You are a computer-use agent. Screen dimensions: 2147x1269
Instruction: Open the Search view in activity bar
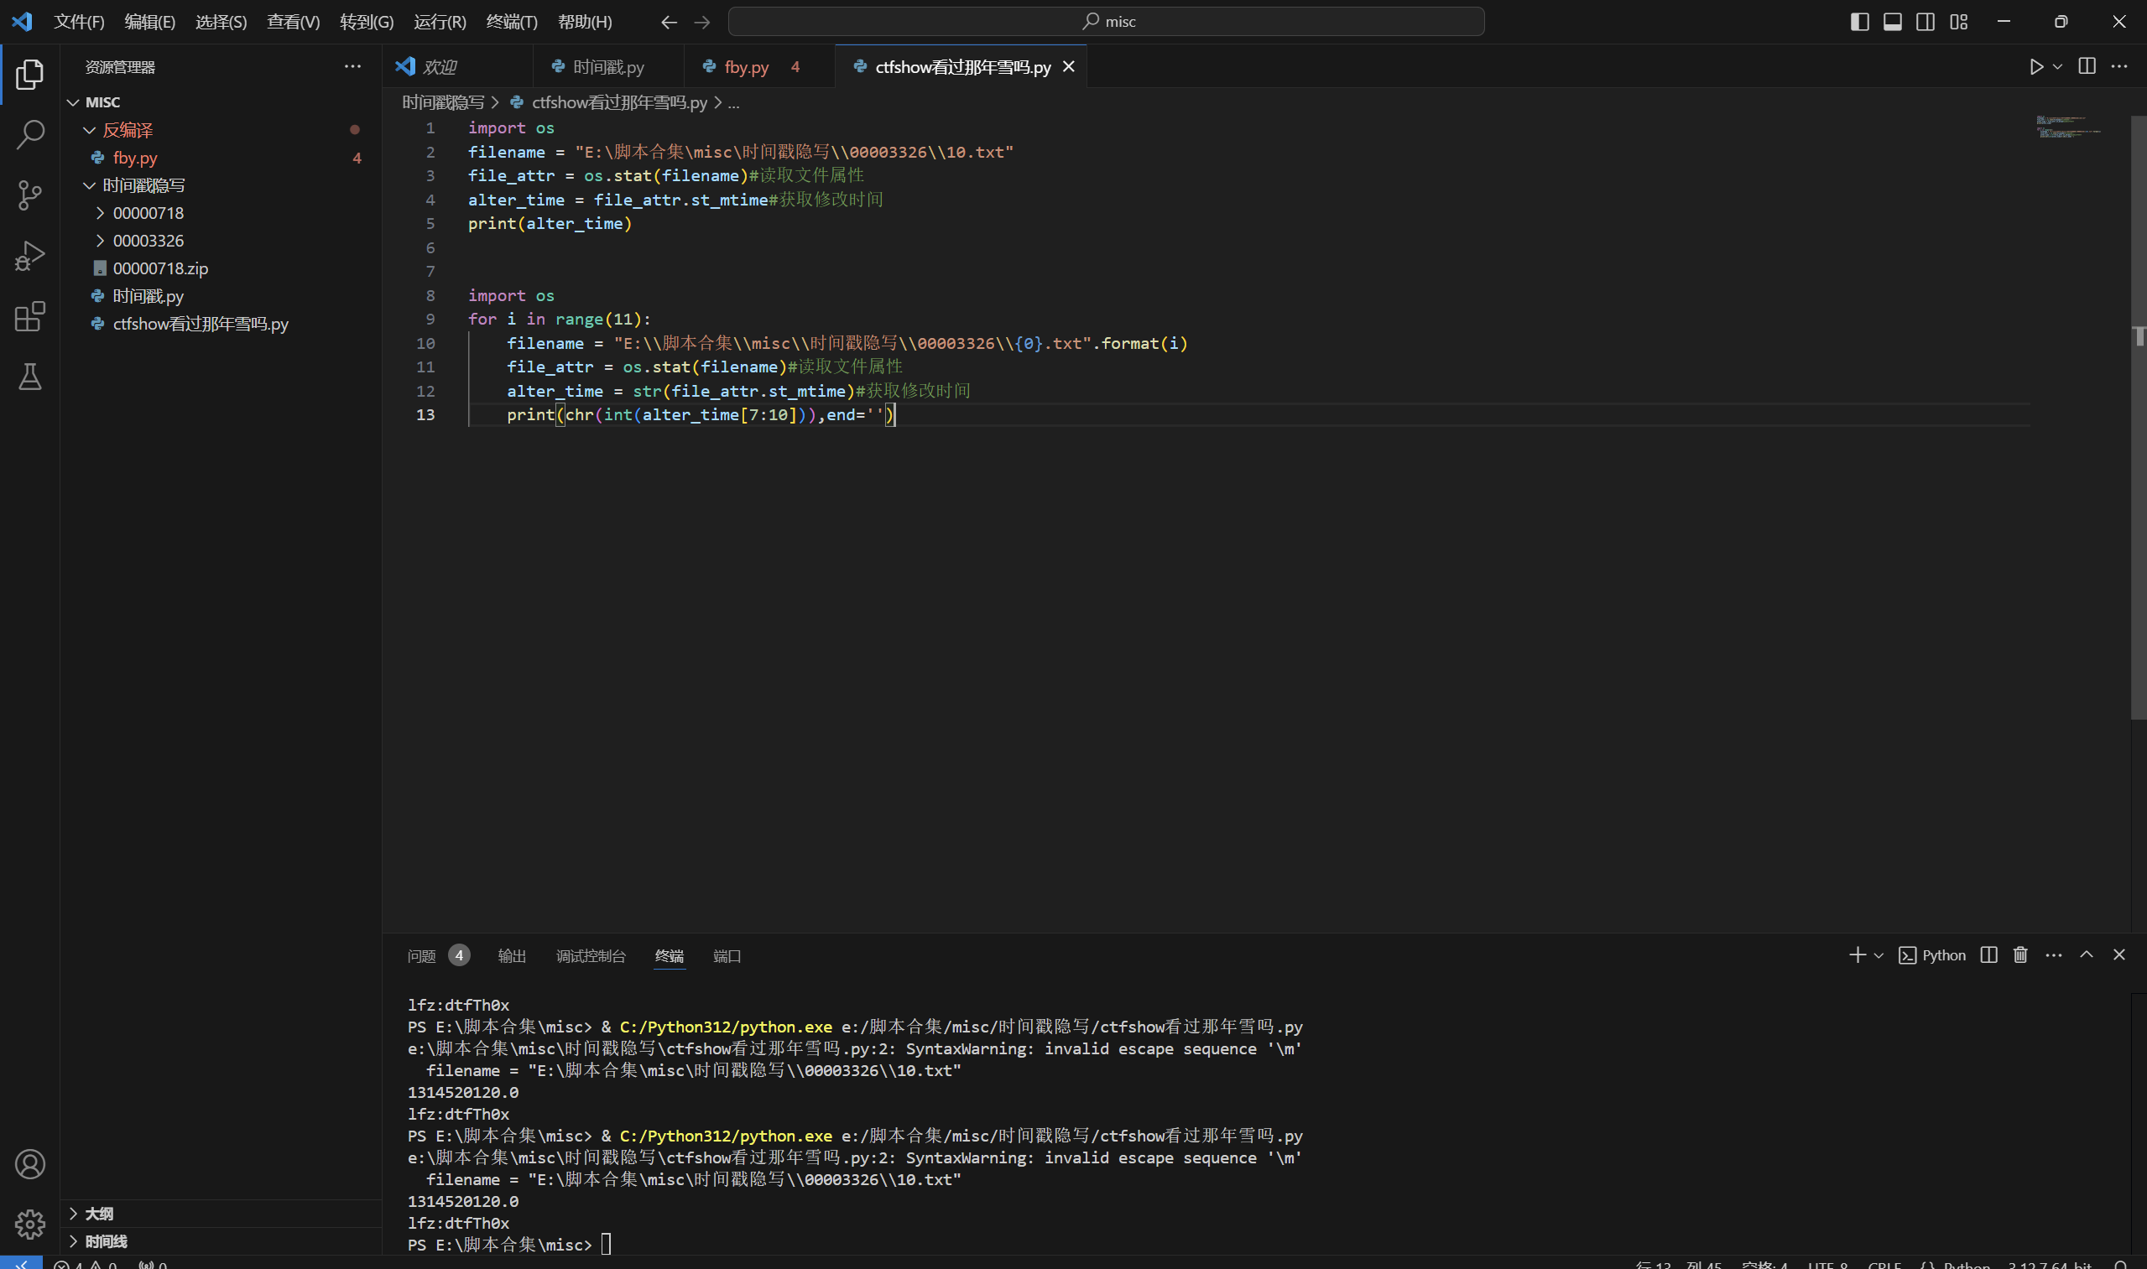[x=30, y=135]
